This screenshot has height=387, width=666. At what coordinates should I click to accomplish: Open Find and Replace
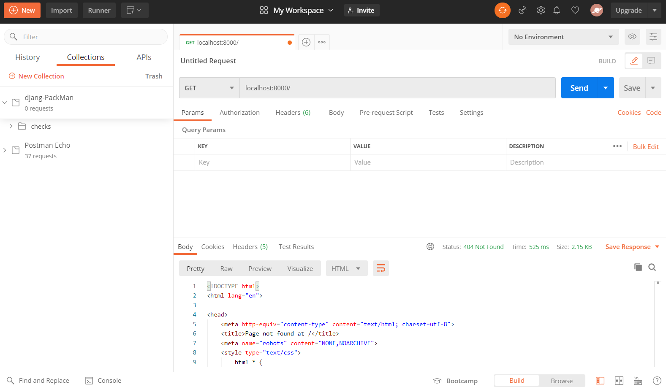tap(38, 380)
